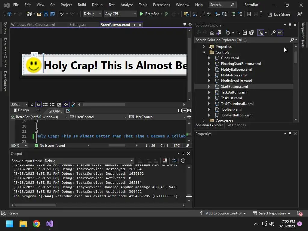Pop out the XAML pane
The width and height of the screenshot is (308, 231).
click(68, 111)
